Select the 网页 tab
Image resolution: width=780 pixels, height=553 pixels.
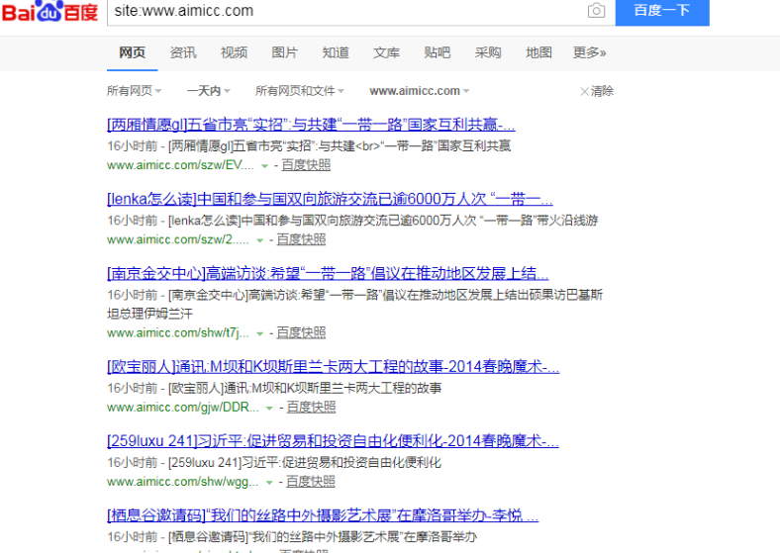(x=132, y=52)
